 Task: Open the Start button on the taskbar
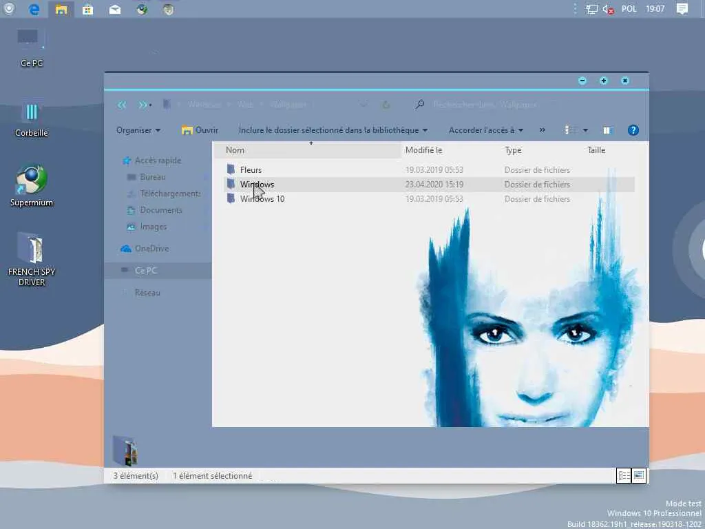pos(8,9)
